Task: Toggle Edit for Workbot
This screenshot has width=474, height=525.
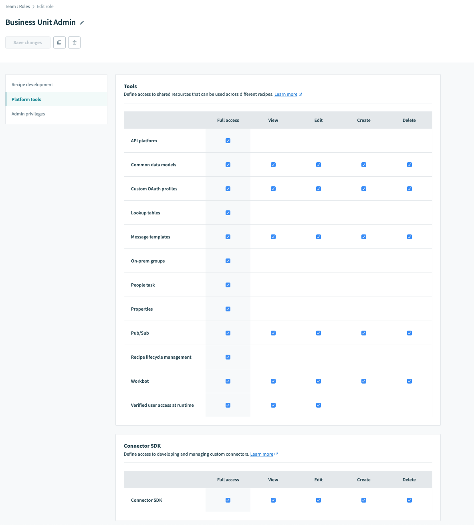Action: click(319, 381)
